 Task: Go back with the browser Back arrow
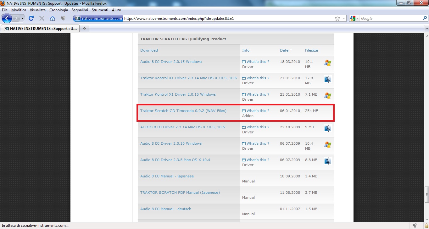[x=7, y=18]
